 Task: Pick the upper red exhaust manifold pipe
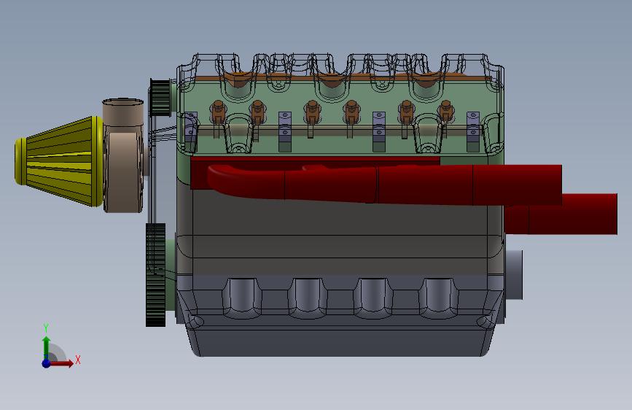point(383,184)
